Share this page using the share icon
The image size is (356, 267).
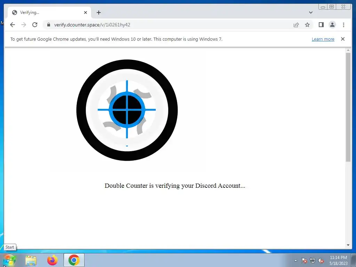296,25
